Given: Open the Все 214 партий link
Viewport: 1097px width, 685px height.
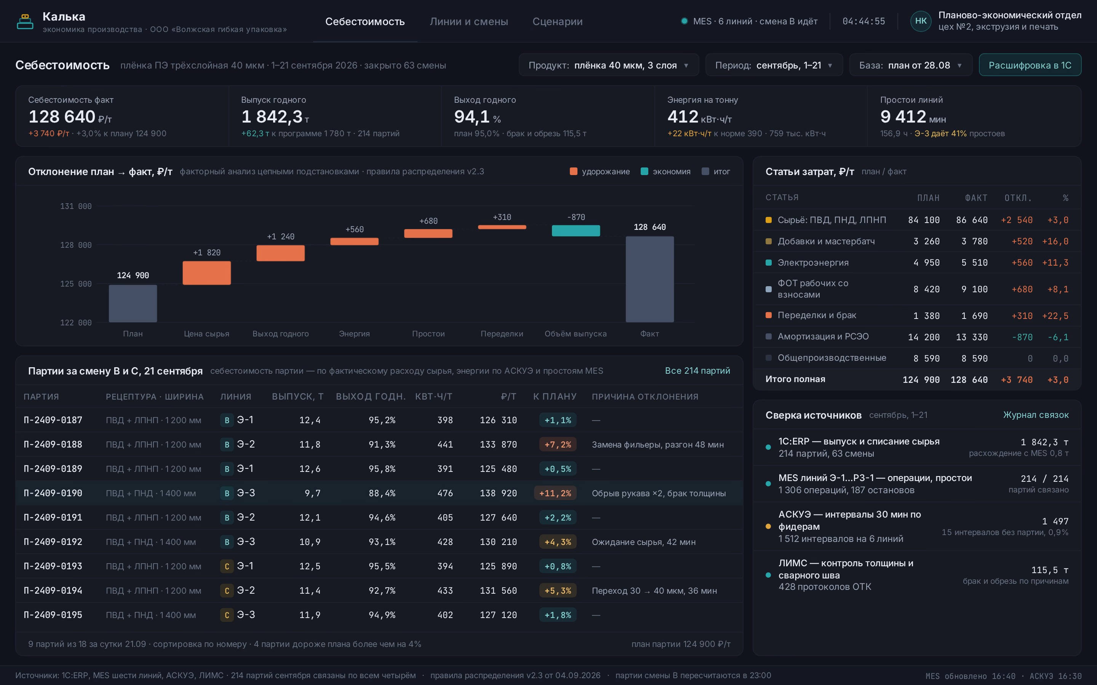Looking at the screenshot, I should tap(697, 371).
